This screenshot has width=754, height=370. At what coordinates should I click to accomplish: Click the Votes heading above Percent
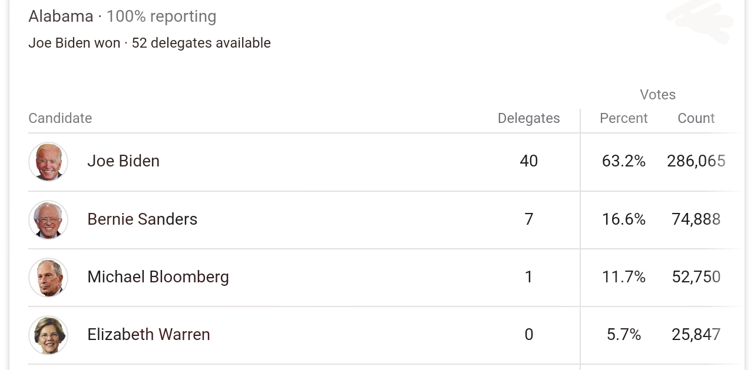tap(657, 95)
